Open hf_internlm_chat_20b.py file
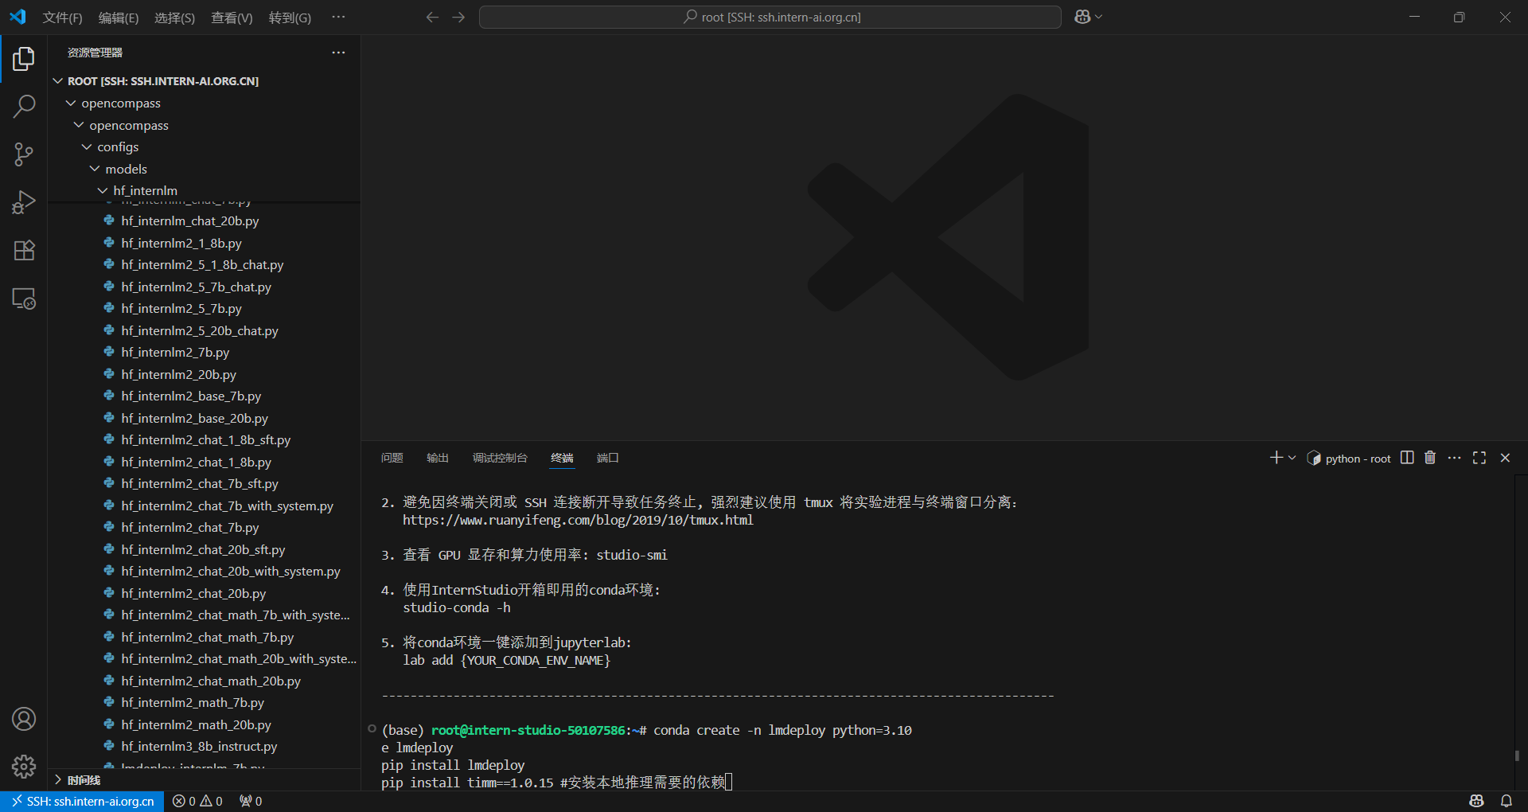 pyautogui.click(x=189, y=221)
